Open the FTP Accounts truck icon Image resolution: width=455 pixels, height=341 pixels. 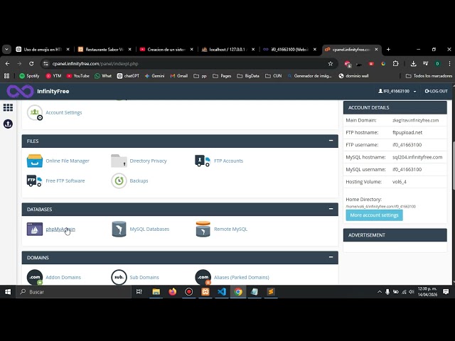click(x=203, y=161)
